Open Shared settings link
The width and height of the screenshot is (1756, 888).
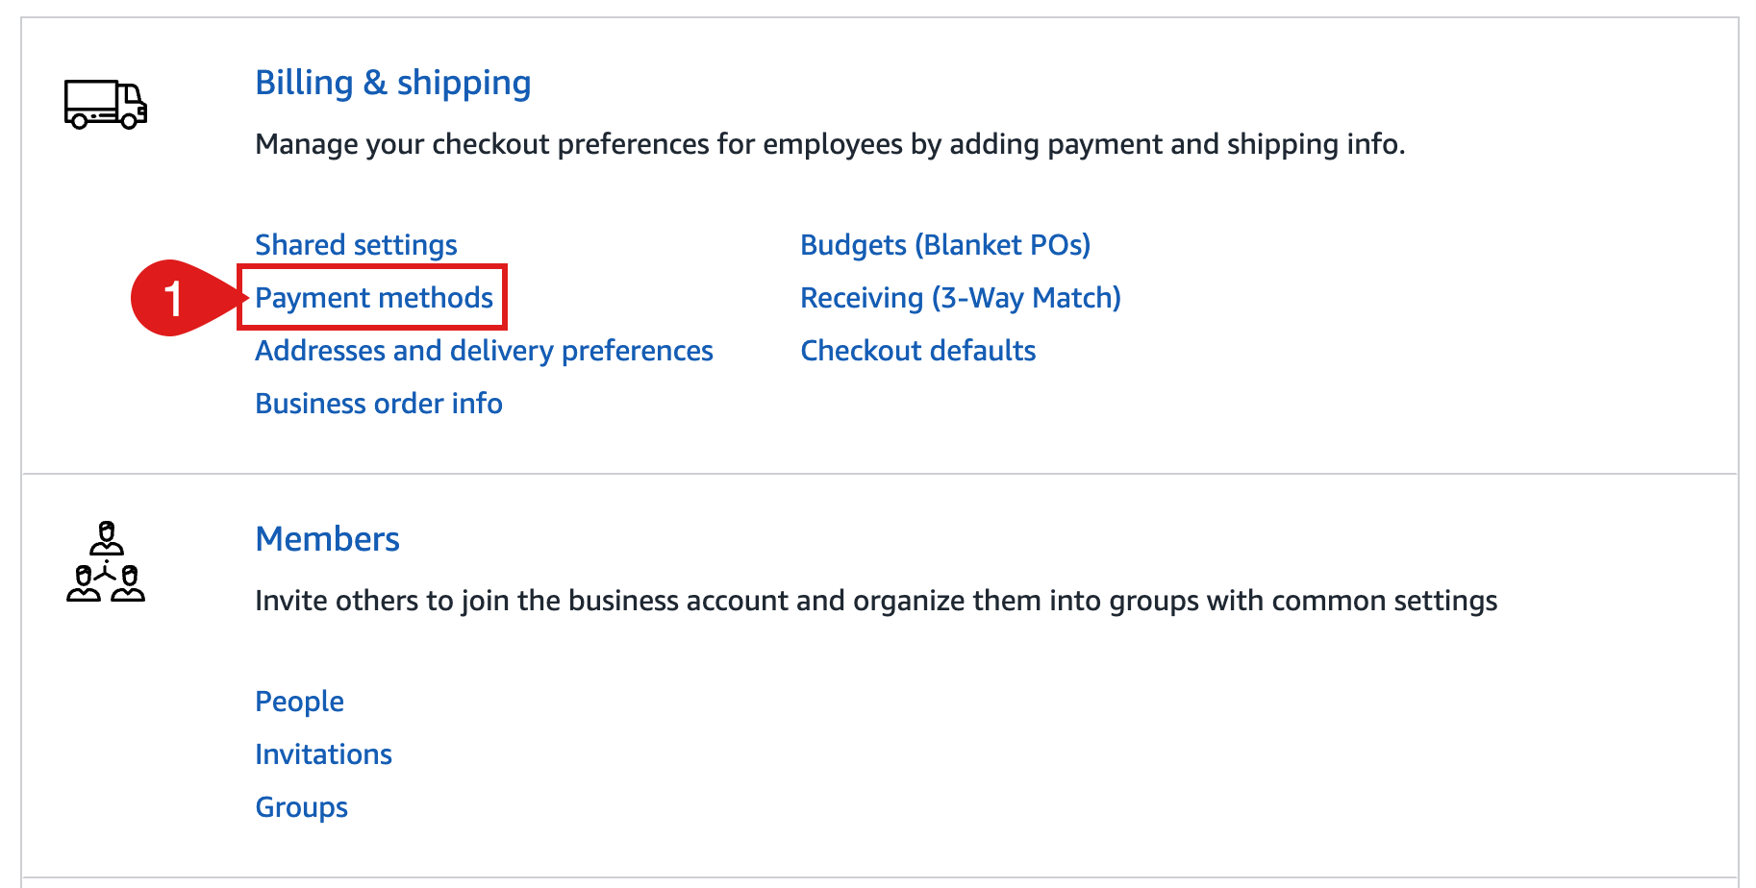tap(356, 245)
